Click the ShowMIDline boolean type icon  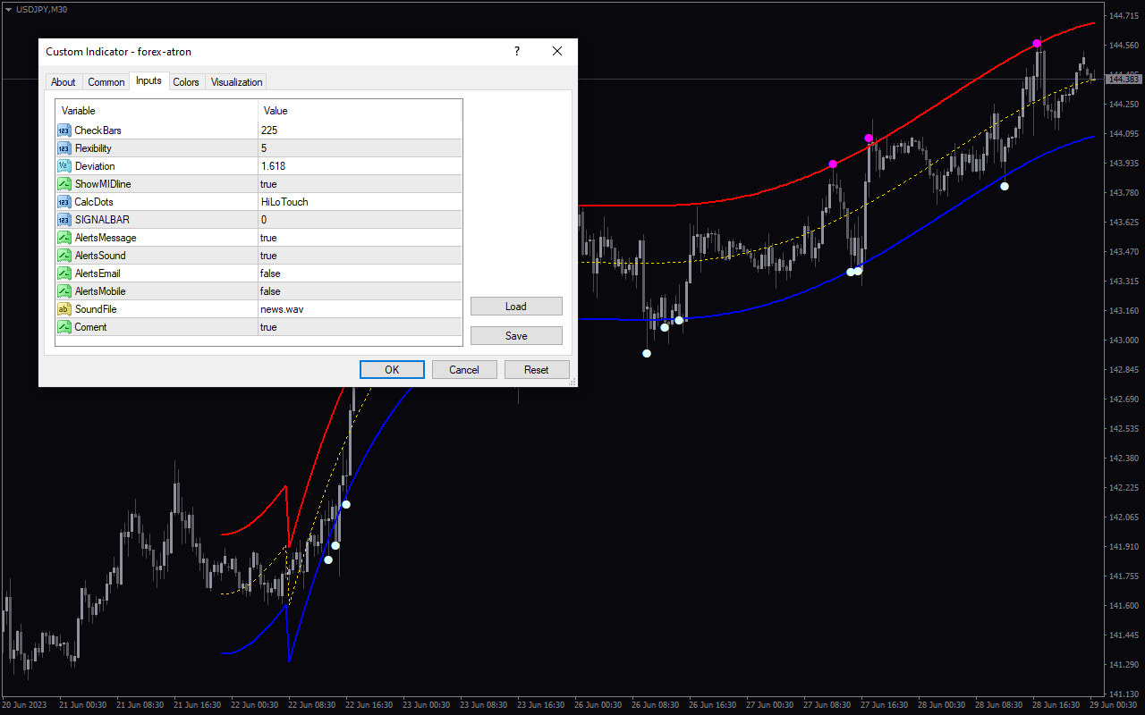(64, 184)
